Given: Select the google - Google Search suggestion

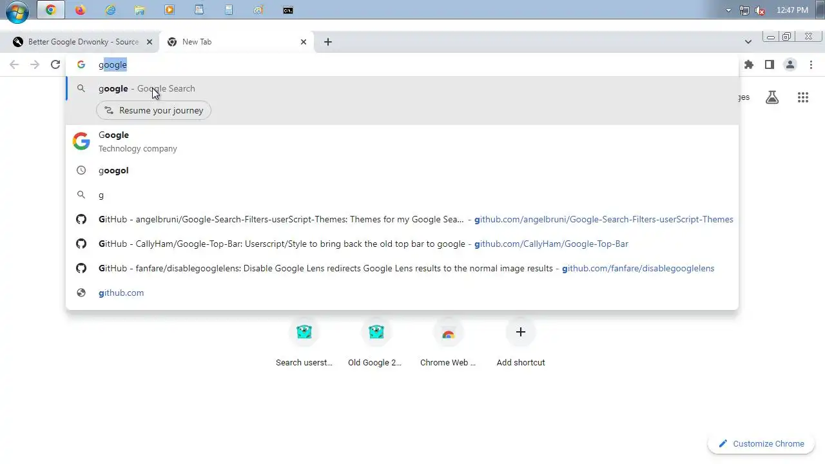Looking at the screenshot, I should pos(402,88).
